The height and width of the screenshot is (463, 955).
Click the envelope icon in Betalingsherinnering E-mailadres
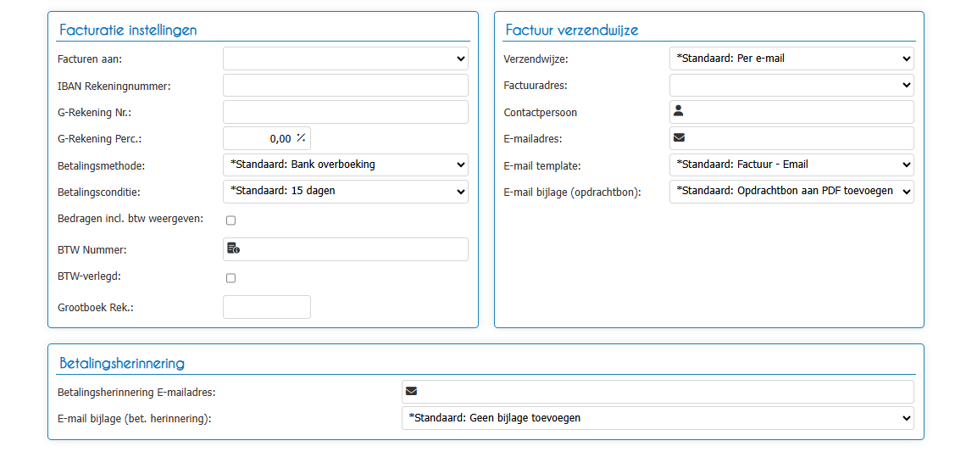point(411,391)
